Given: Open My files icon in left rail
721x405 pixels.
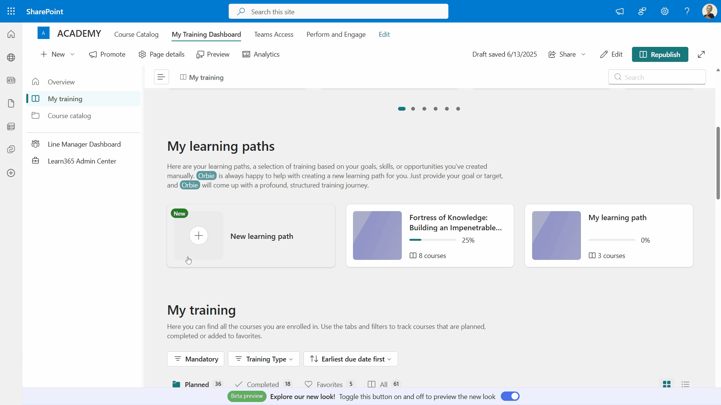Looking at the screenshot, I should click(11, 103).
